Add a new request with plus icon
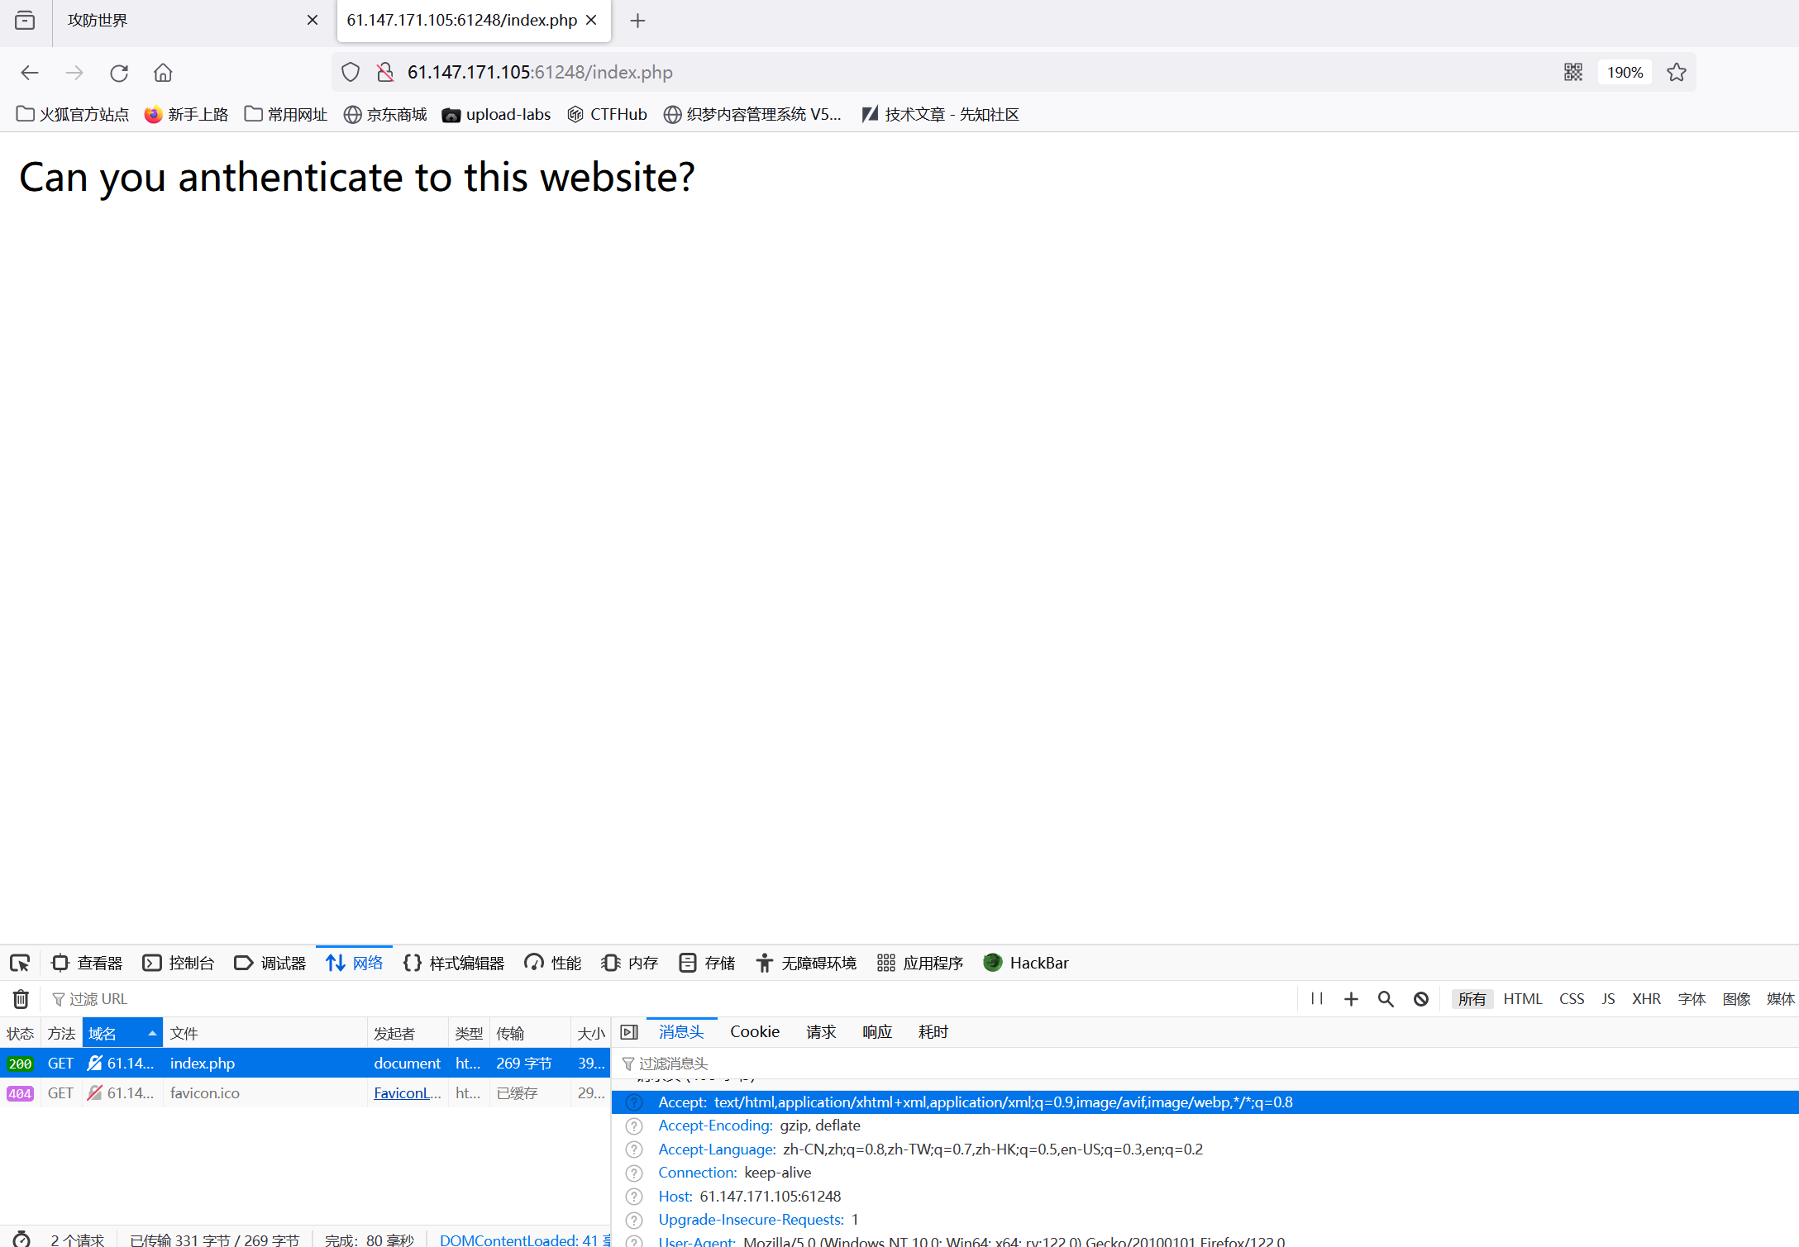This screenshot has width=1799, height=1247. click(1351, 999)
